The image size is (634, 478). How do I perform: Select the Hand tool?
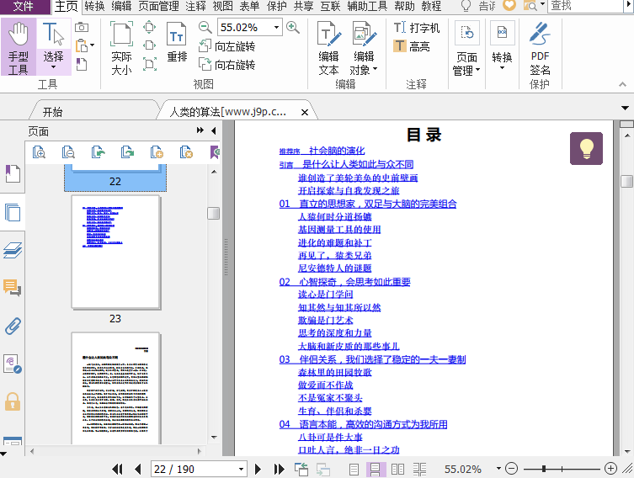tap(19, 47)
